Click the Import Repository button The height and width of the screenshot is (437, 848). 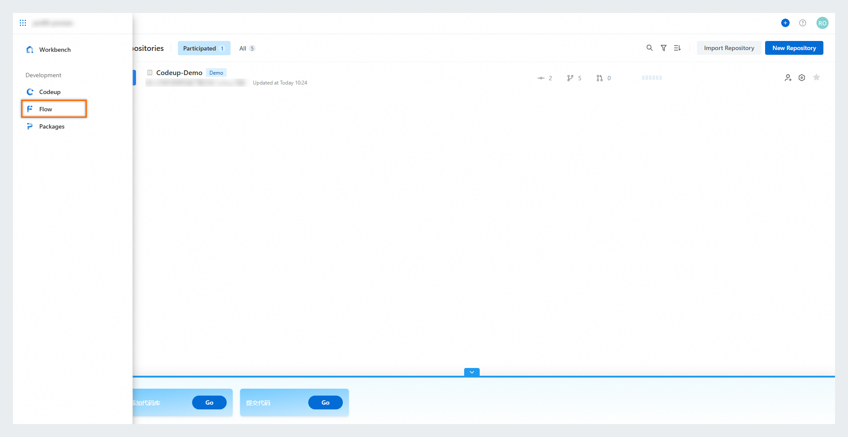coord(729,48)
